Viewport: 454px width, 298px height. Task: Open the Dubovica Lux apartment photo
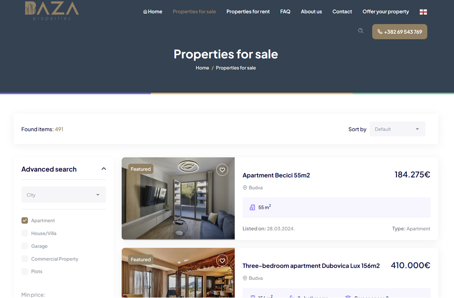(x=178, y=273)
